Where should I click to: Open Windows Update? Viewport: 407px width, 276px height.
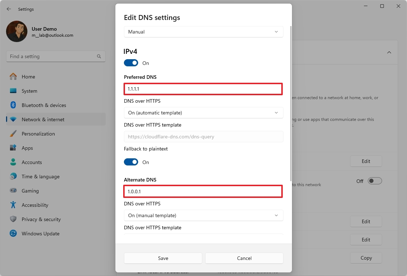[x=40, y=234]
